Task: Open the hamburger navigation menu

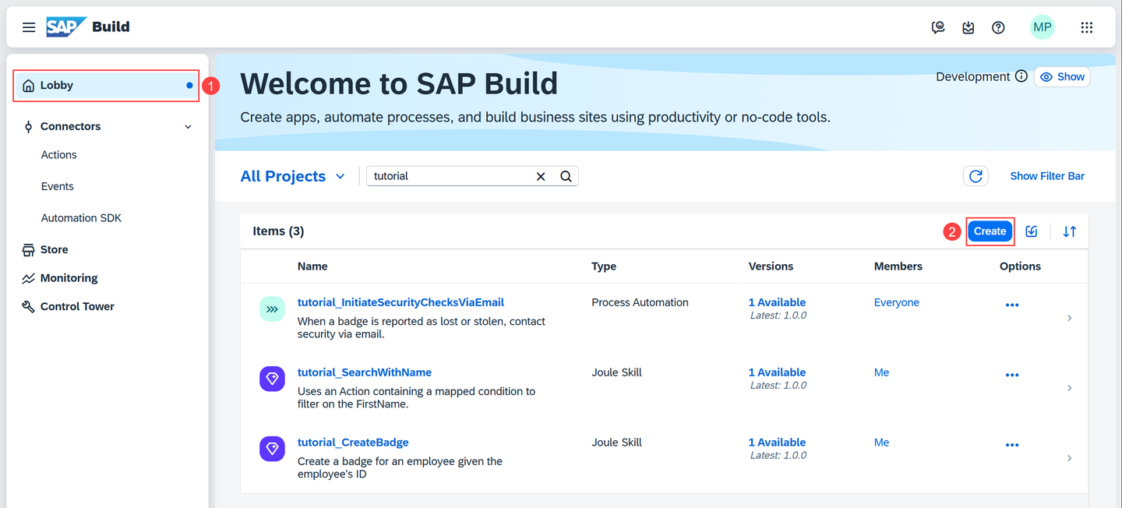Action: 29,27
